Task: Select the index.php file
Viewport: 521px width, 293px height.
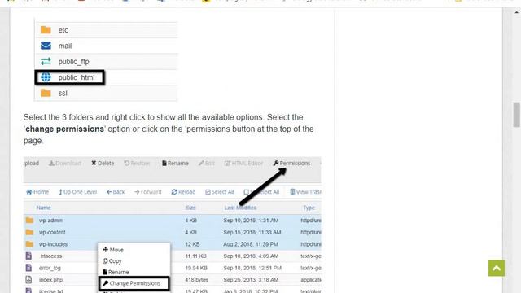Action: pos(50,280)
